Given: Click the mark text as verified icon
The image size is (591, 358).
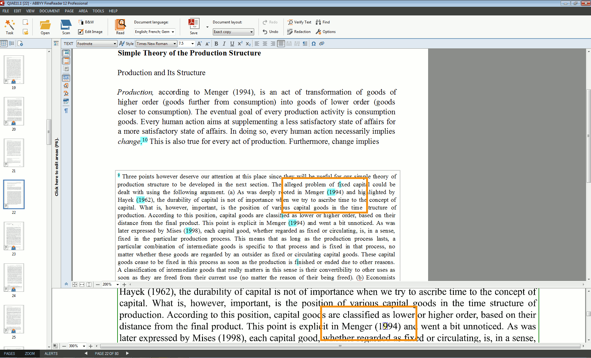Looking at the screenshot, I should (66, 101).
